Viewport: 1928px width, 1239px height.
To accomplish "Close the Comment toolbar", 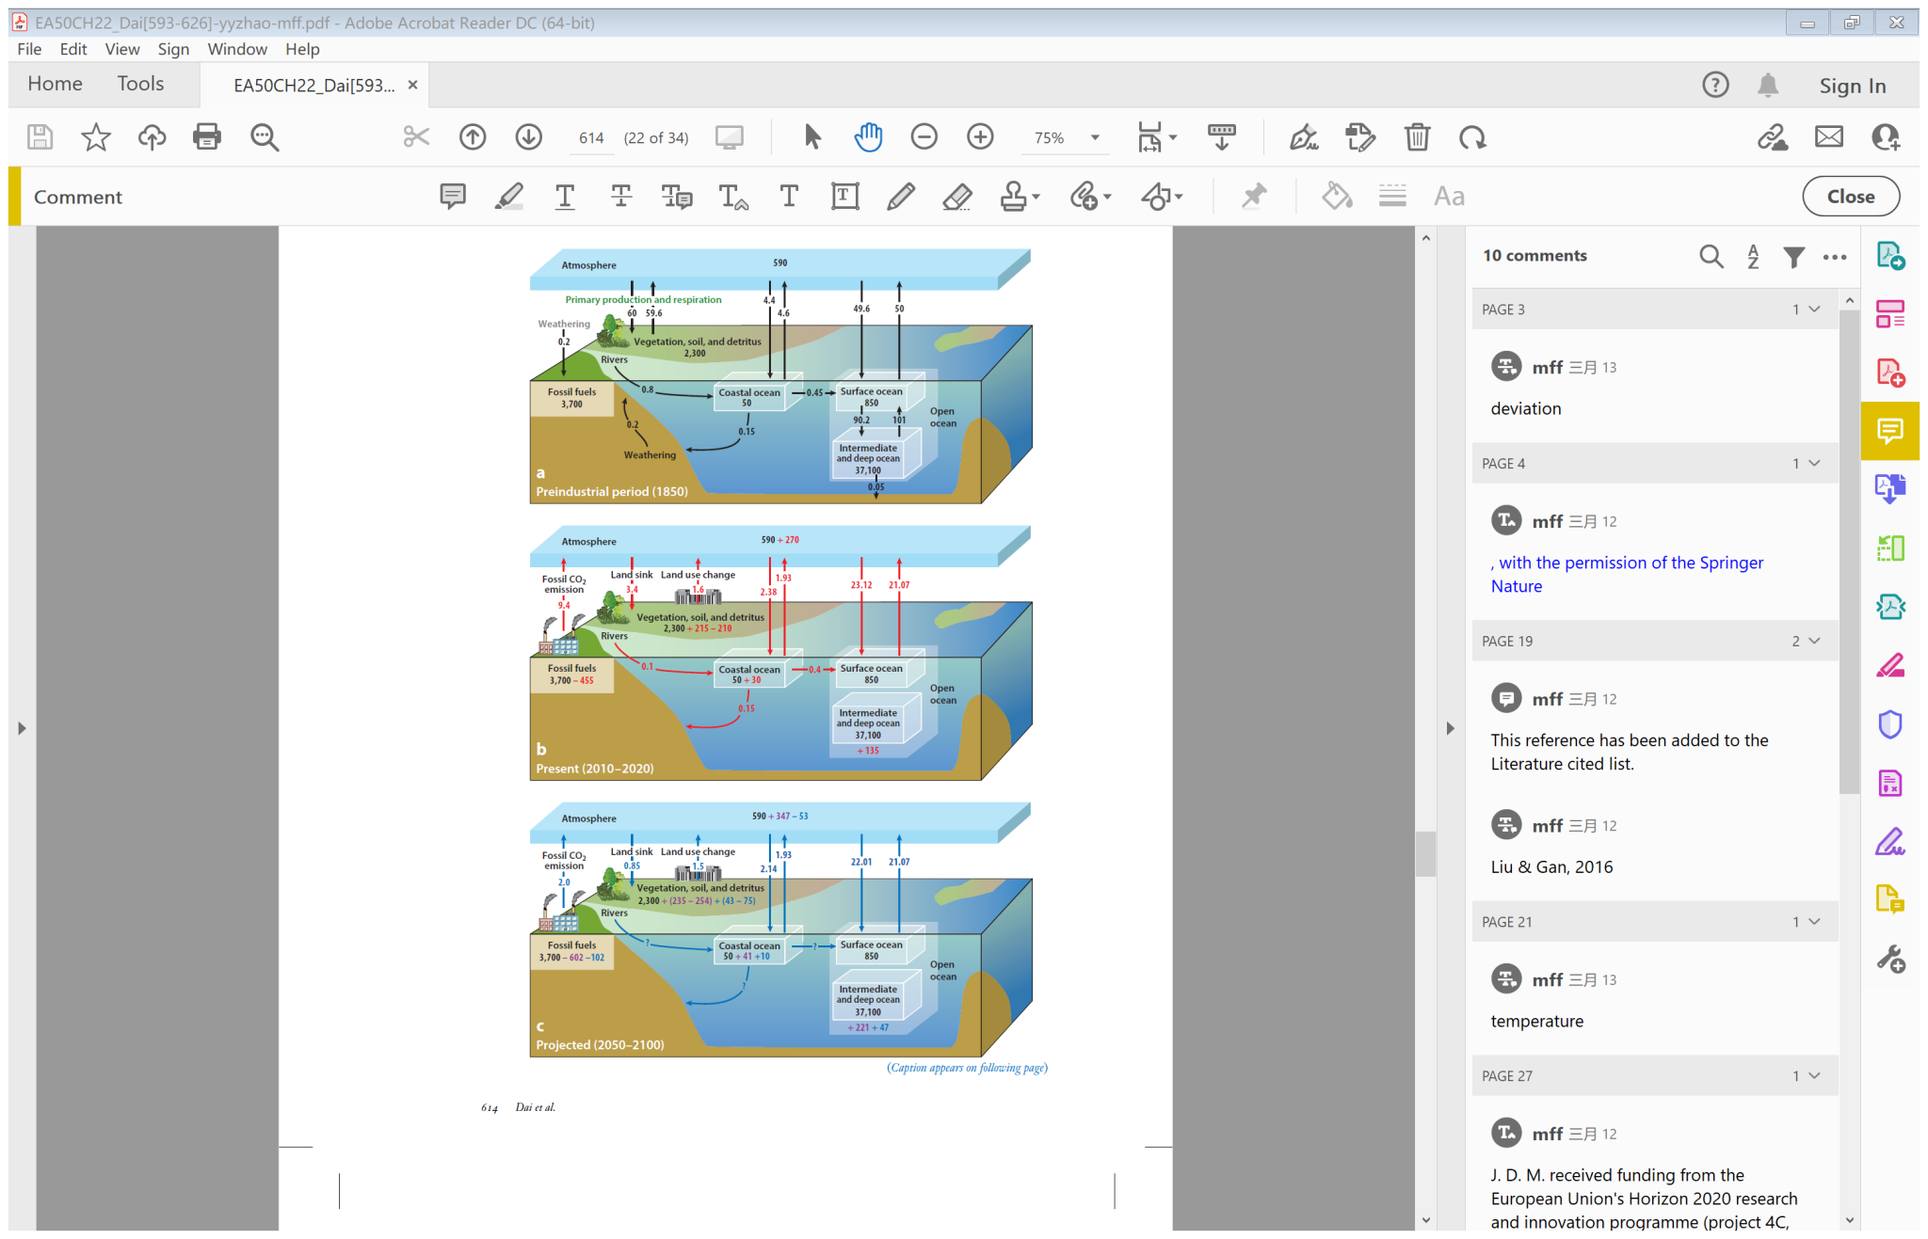I will [x=1850, y=196].
